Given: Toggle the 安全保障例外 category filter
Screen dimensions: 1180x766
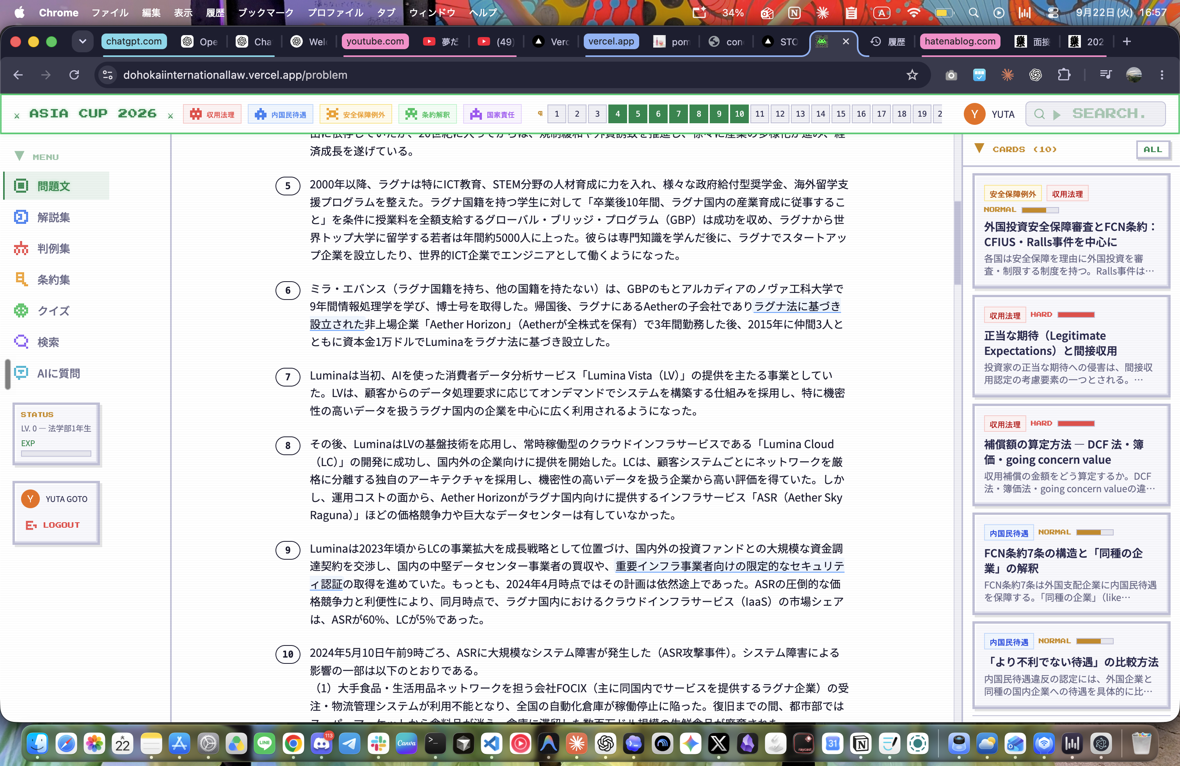Looking at the screenshot, I should coord(356,114).
